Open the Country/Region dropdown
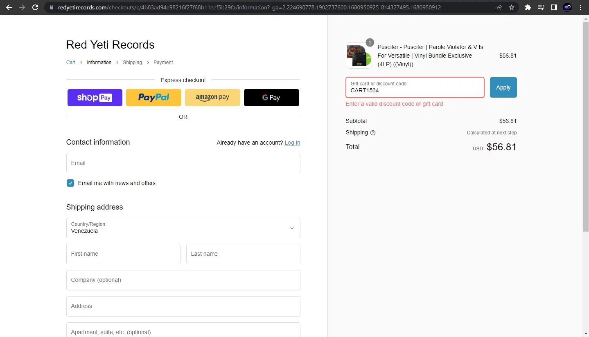 pyautogui.click(x=183, y=228)
